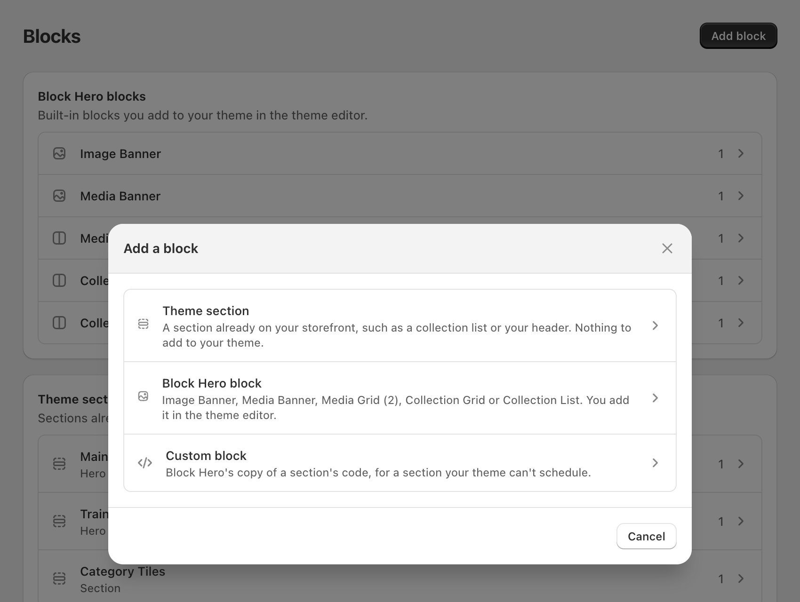
Task: Click the Add block button
Action: (x=738, y=36)
